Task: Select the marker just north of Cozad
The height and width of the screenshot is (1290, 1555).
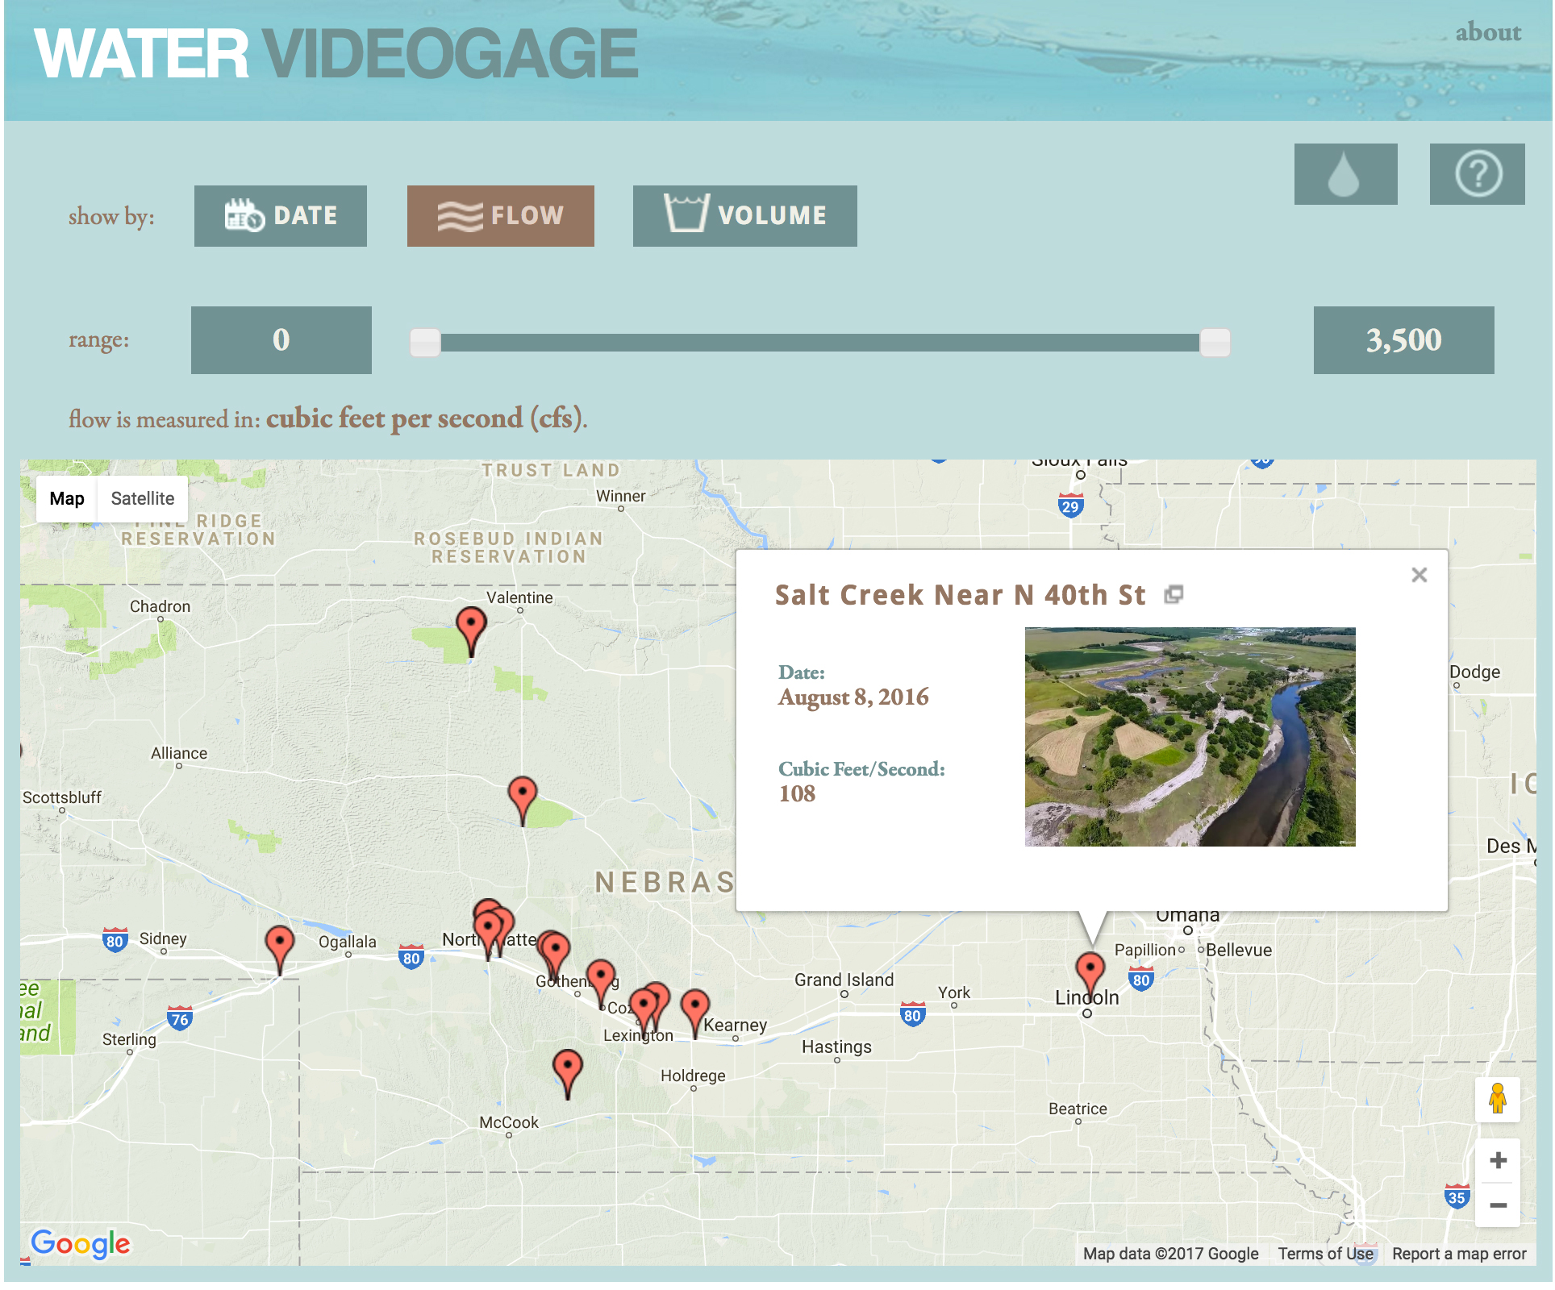Action: pyautogui.click(x=601, y=984)
